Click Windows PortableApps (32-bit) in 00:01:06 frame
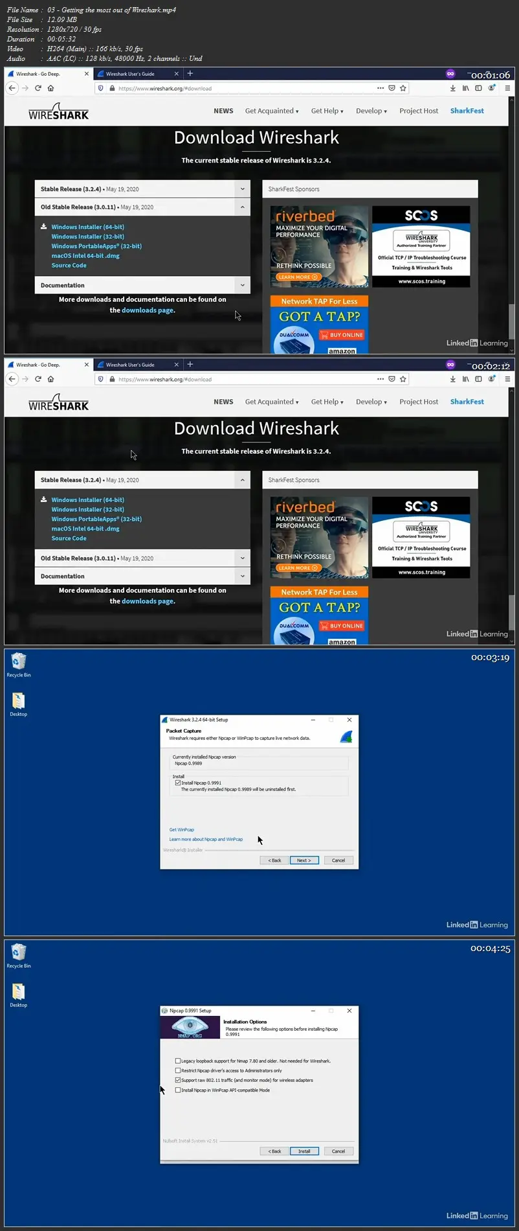This screenshot has height=1231, width=519. pos(96,246)
